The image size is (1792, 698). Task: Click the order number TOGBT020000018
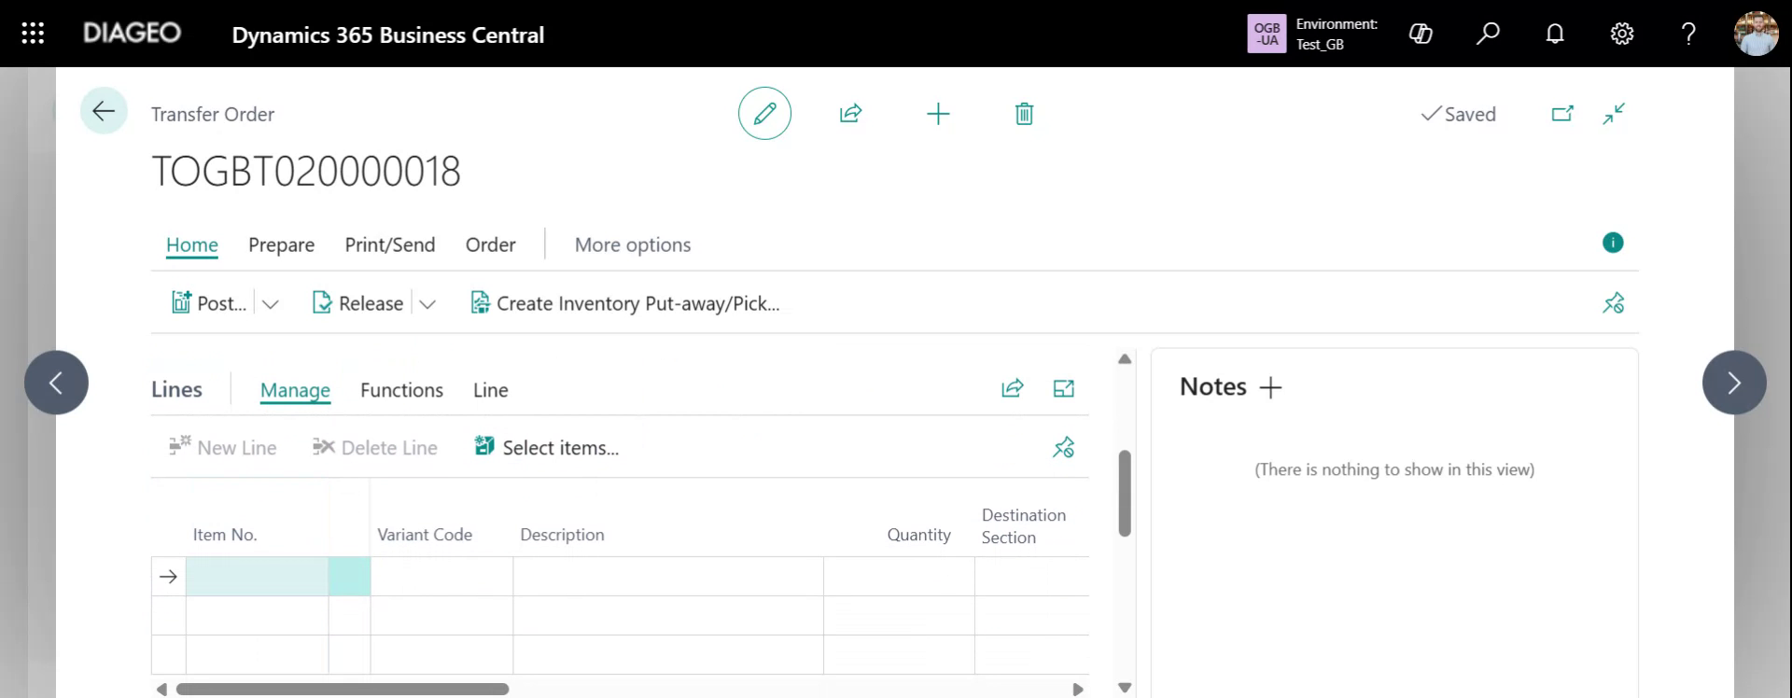[306, 172]
